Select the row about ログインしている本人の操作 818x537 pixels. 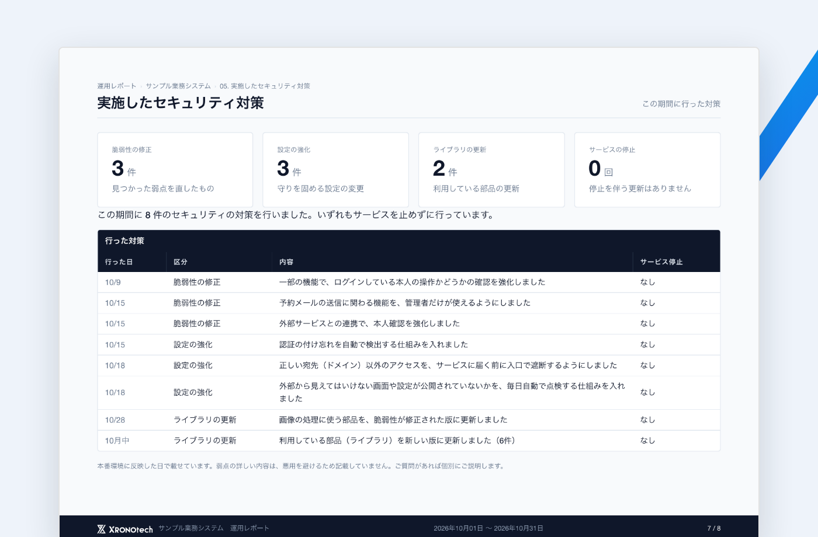click(409, 283)
